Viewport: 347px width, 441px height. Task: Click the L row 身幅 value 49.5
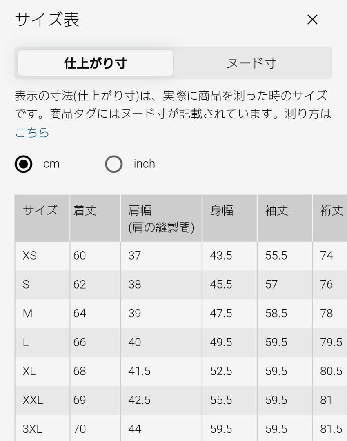pos(221,342)
